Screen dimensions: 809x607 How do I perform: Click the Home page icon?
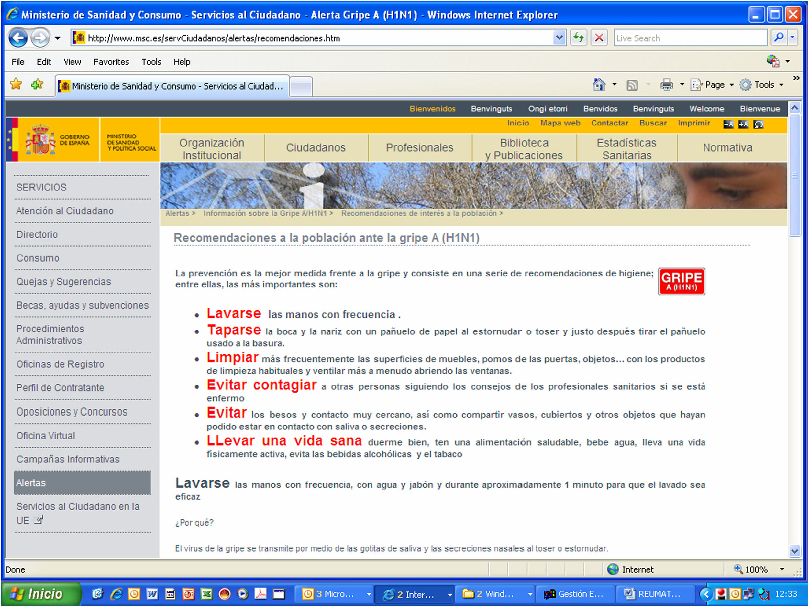pos(599,85)
